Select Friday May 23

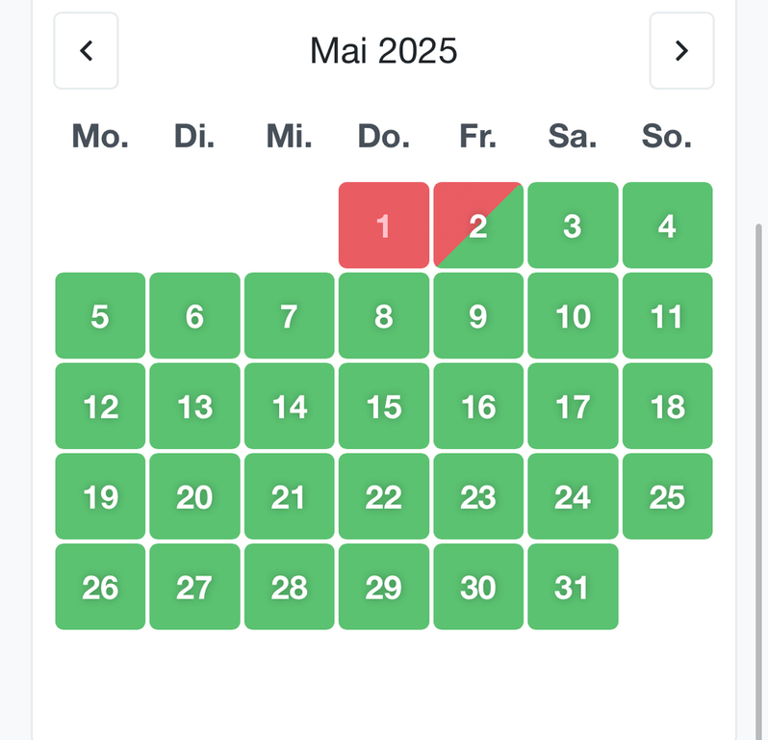tap(478, 497)
